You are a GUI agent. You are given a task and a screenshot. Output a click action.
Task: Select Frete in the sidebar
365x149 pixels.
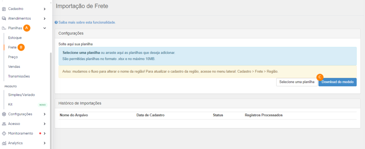[x=12, y=47]
